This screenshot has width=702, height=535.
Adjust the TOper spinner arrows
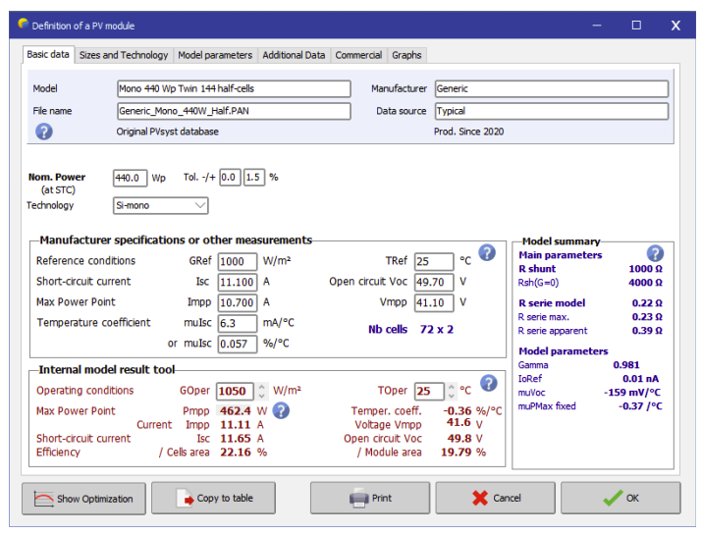(452, 390)
